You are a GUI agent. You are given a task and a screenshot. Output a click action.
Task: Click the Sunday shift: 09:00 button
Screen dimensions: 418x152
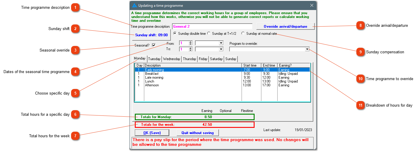[152, 35]
